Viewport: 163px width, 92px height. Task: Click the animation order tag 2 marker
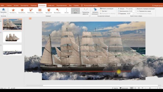(x=30, y=19)
